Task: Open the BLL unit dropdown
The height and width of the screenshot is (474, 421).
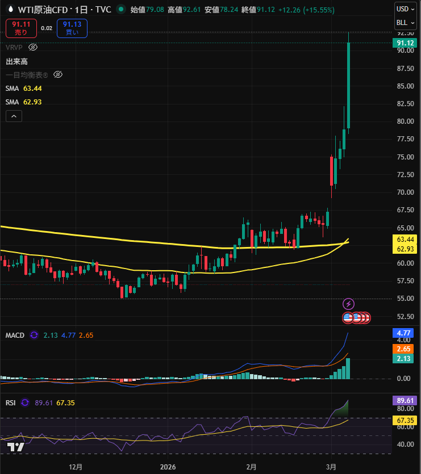Action: [x=406, y=23]
